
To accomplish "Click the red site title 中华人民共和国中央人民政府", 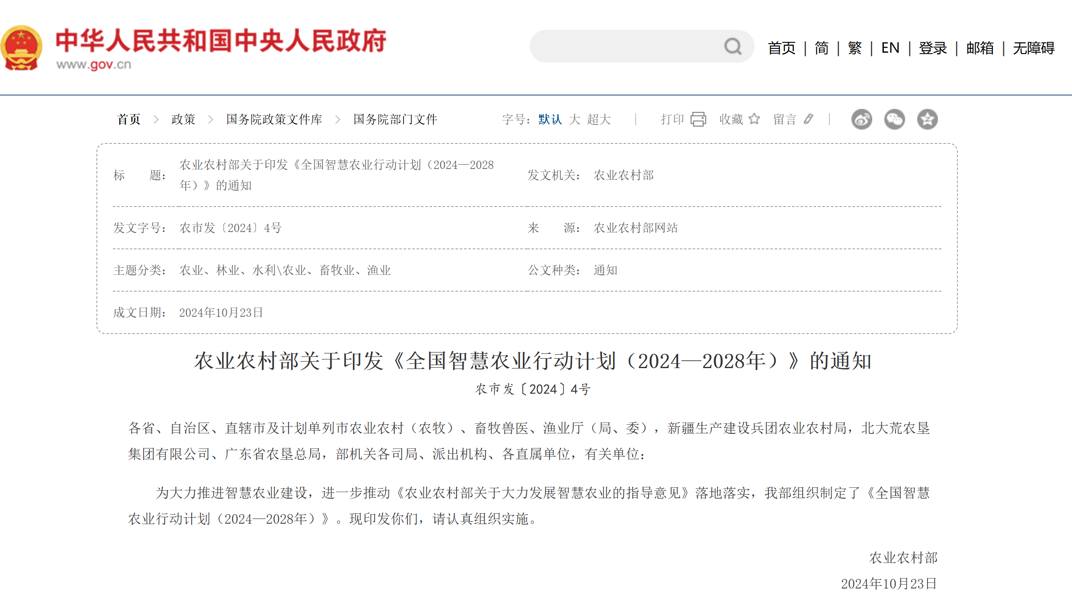I will (221, 41).
